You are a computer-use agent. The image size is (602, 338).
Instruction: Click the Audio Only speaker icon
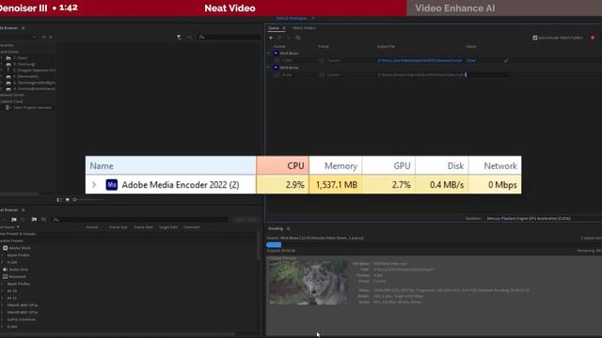click(x=5, y=269)
